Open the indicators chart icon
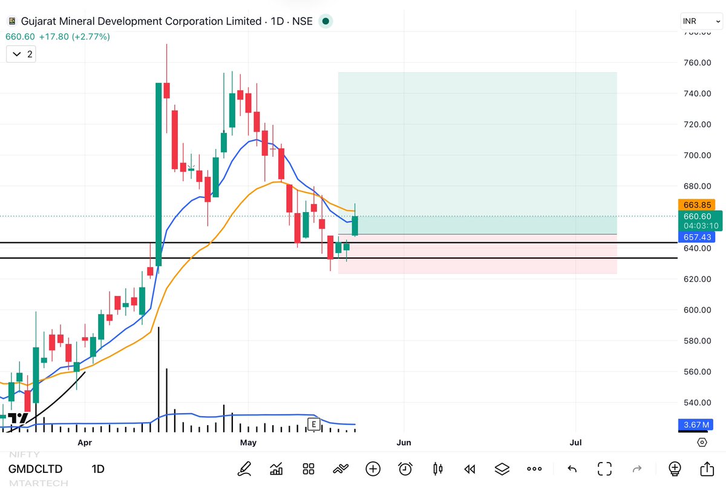726x497 pixels. click(x=277, y=469)
